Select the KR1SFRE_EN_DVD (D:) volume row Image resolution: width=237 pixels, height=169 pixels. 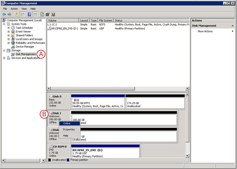(x=65, y=29)
